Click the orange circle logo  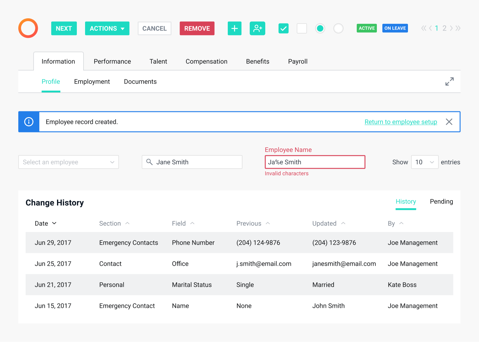28,28
